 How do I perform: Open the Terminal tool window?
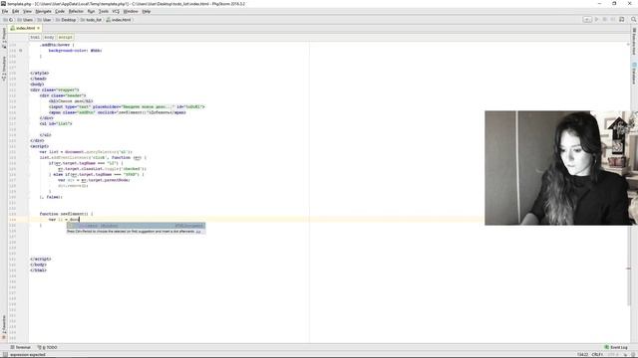coord(20,347)
